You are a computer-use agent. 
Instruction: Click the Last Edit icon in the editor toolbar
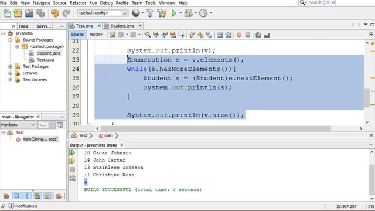112,35
